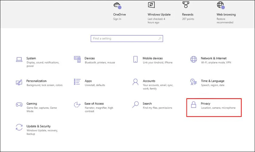This screenshot has height=152, width=255.
Task: Open the System settings title
Action: coord(31,58)
